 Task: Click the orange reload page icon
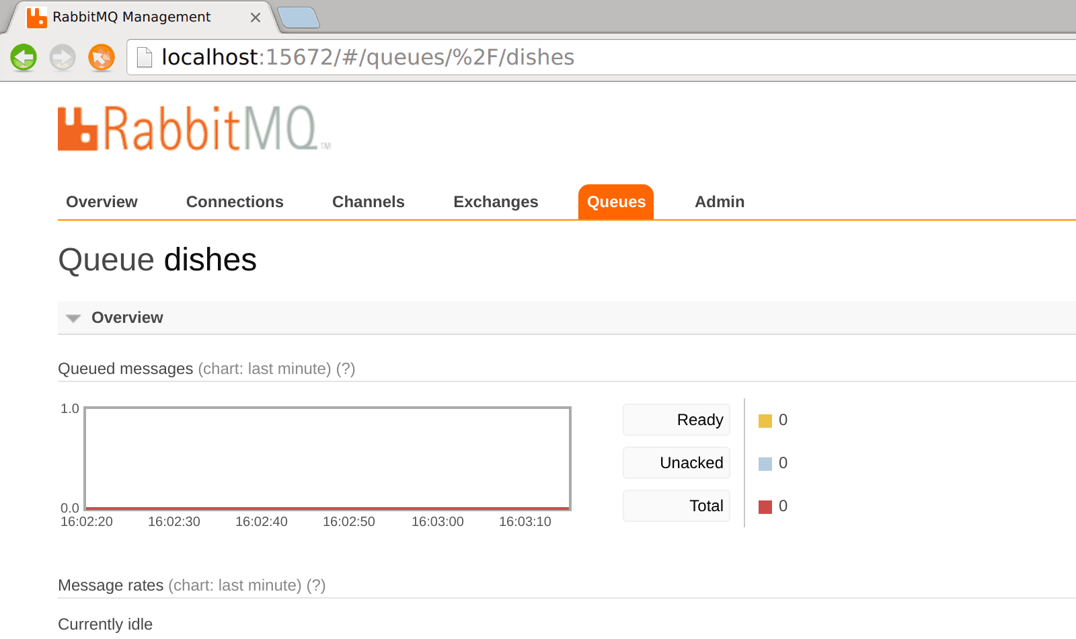(x=102, y=57)
